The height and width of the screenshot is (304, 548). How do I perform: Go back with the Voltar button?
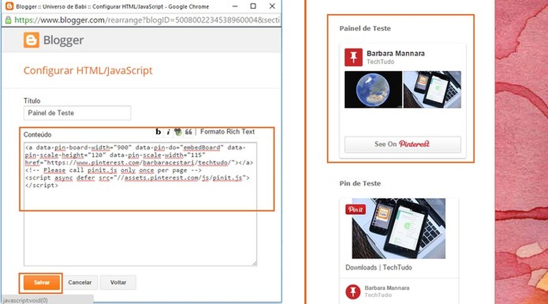click(x=118, y=283)
